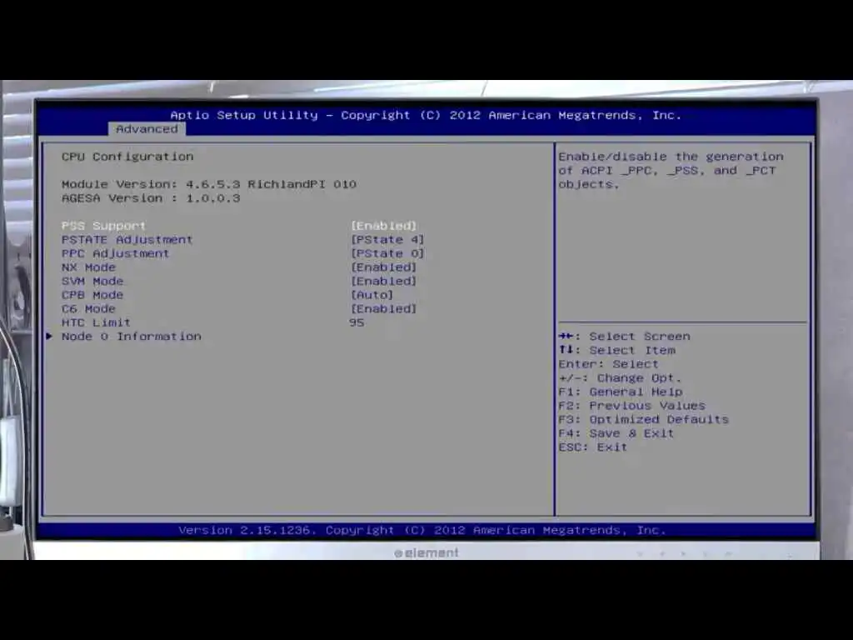Expand arrow beside Node 0 Information
853x640 pixels.
pos(49,337)
